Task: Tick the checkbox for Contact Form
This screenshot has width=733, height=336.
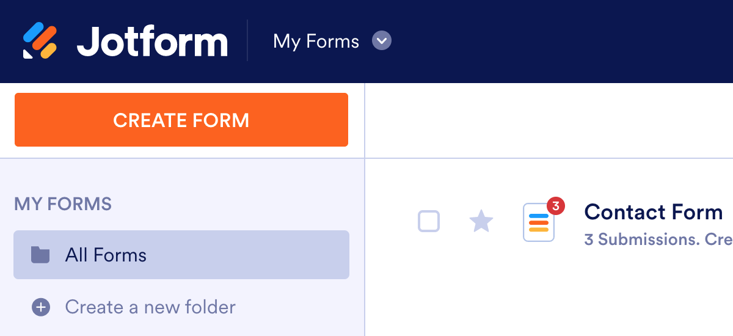Action: 429,221
